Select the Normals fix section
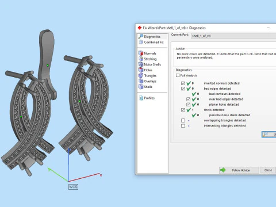The height and width of the screenshot is (207, 276). click(x=150, y=53)
